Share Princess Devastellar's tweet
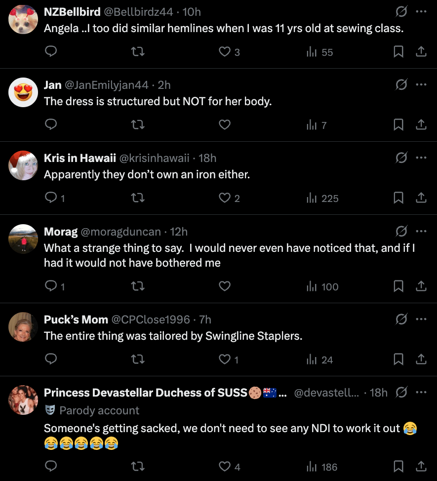The height and width of the screenshot is (481, 437). pyautogui.click(x=421, y=466)
